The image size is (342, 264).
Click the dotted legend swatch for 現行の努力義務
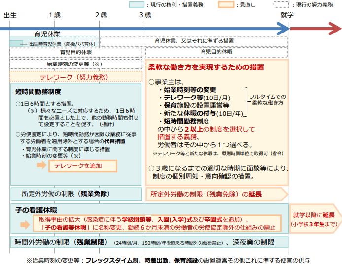[x=281, y=4]
